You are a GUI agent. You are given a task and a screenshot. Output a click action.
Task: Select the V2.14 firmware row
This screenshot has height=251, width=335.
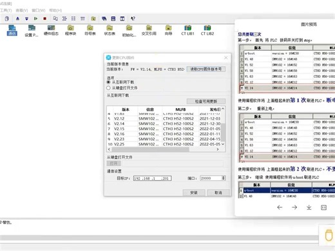164,124
